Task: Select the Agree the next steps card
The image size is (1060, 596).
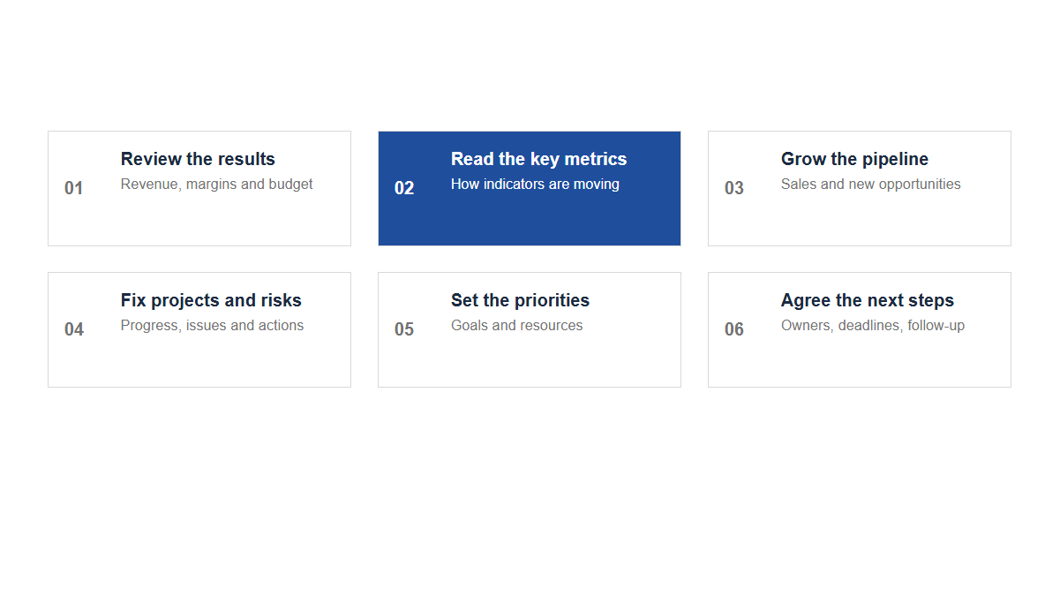Action: (x=860, y=329)
